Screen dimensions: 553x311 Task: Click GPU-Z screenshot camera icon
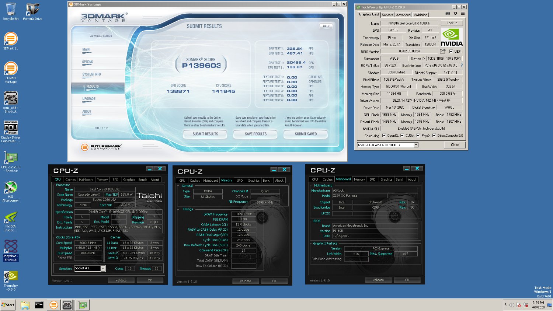[448, 13]
